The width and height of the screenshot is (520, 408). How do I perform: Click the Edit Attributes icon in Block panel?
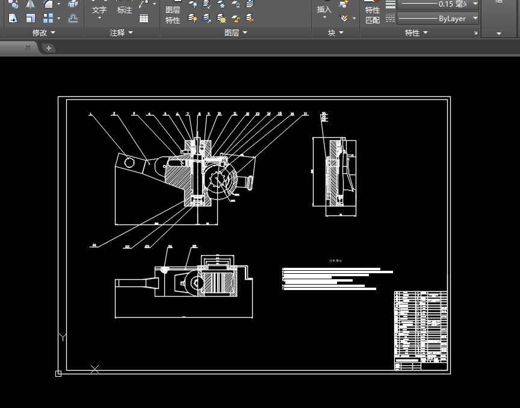pos(344,18)
